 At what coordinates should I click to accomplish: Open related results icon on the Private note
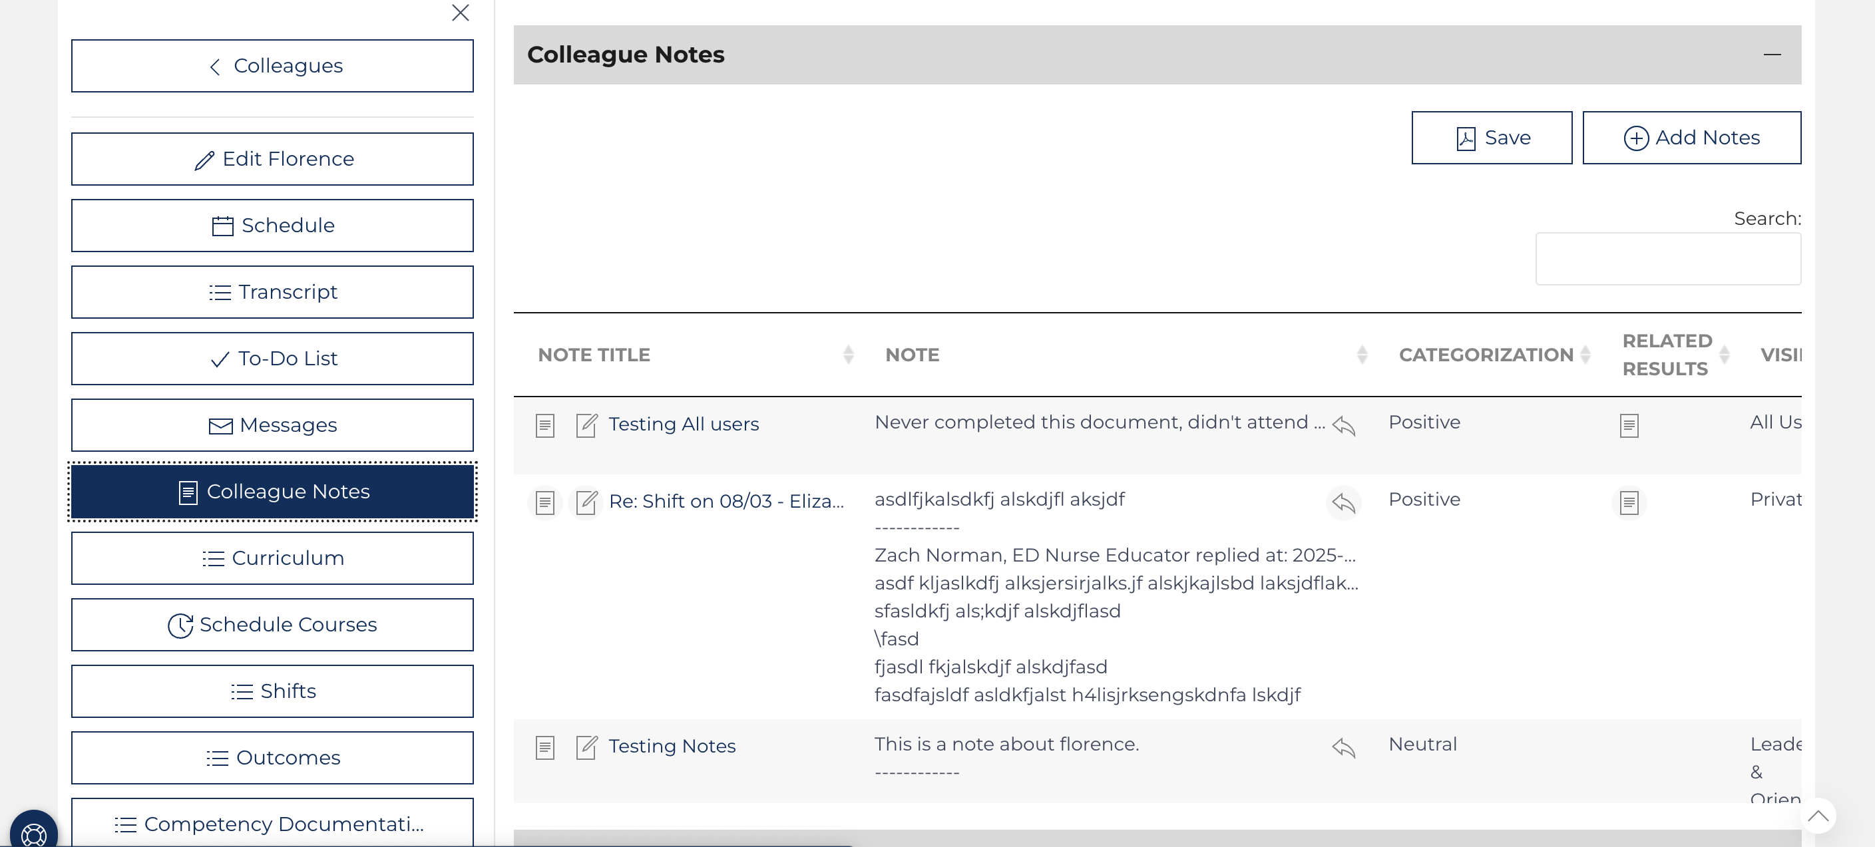click(x=1629, y=502)
